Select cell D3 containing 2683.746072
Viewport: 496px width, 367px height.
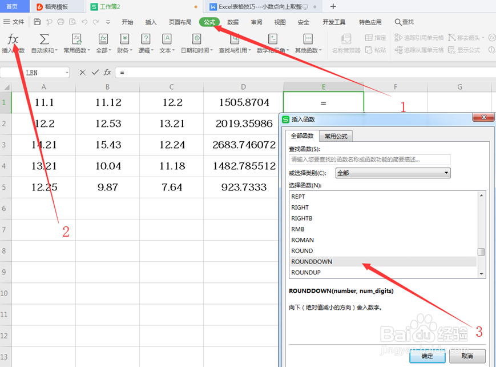click(243, 145)
